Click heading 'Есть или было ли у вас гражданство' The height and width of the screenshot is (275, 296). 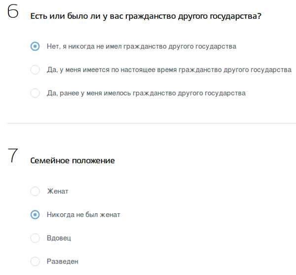coord(146,16)
